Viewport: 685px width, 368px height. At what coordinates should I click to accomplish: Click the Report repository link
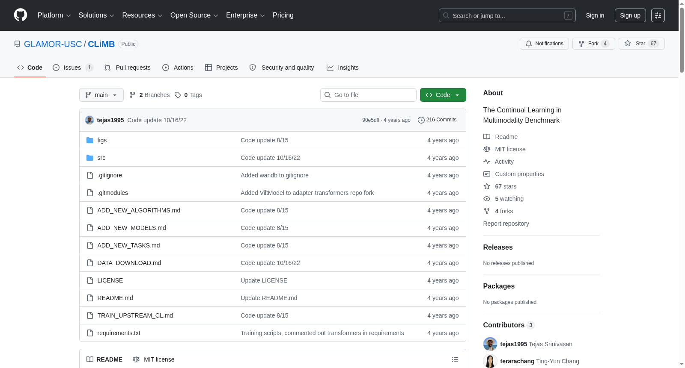(506, 224)
